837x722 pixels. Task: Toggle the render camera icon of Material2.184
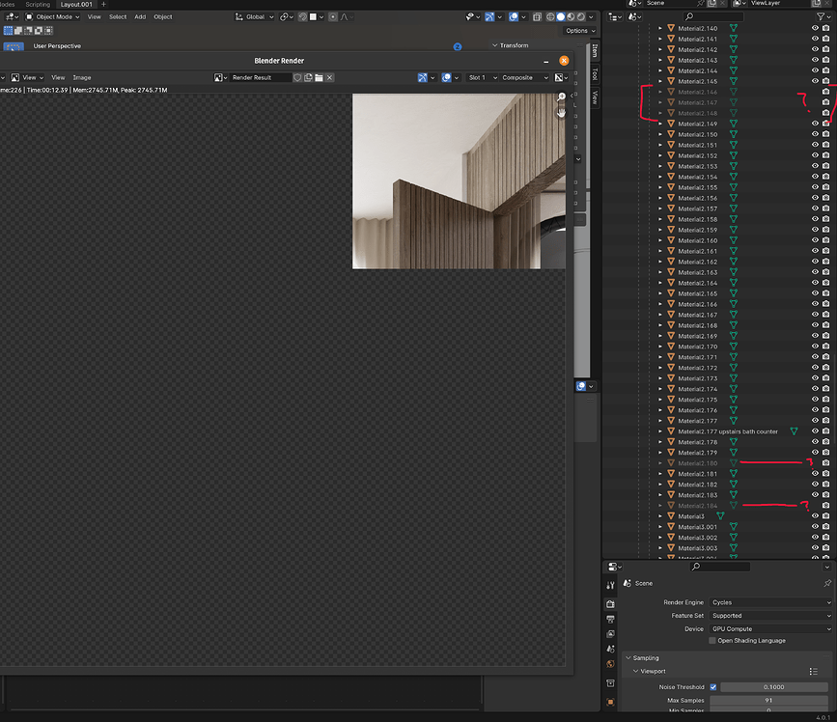pyautogui.click(x=825, y=506)
